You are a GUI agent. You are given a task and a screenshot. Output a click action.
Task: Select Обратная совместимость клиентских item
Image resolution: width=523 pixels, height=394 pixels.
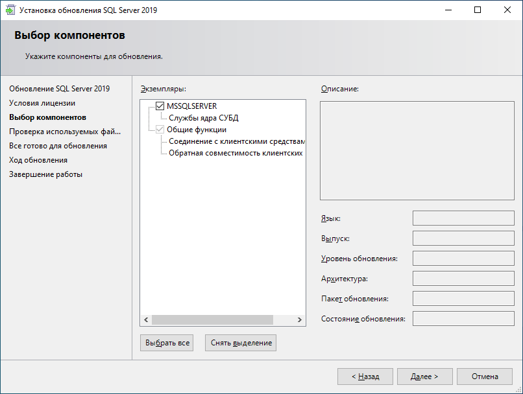pyautogui.click(x=236, y=153)
